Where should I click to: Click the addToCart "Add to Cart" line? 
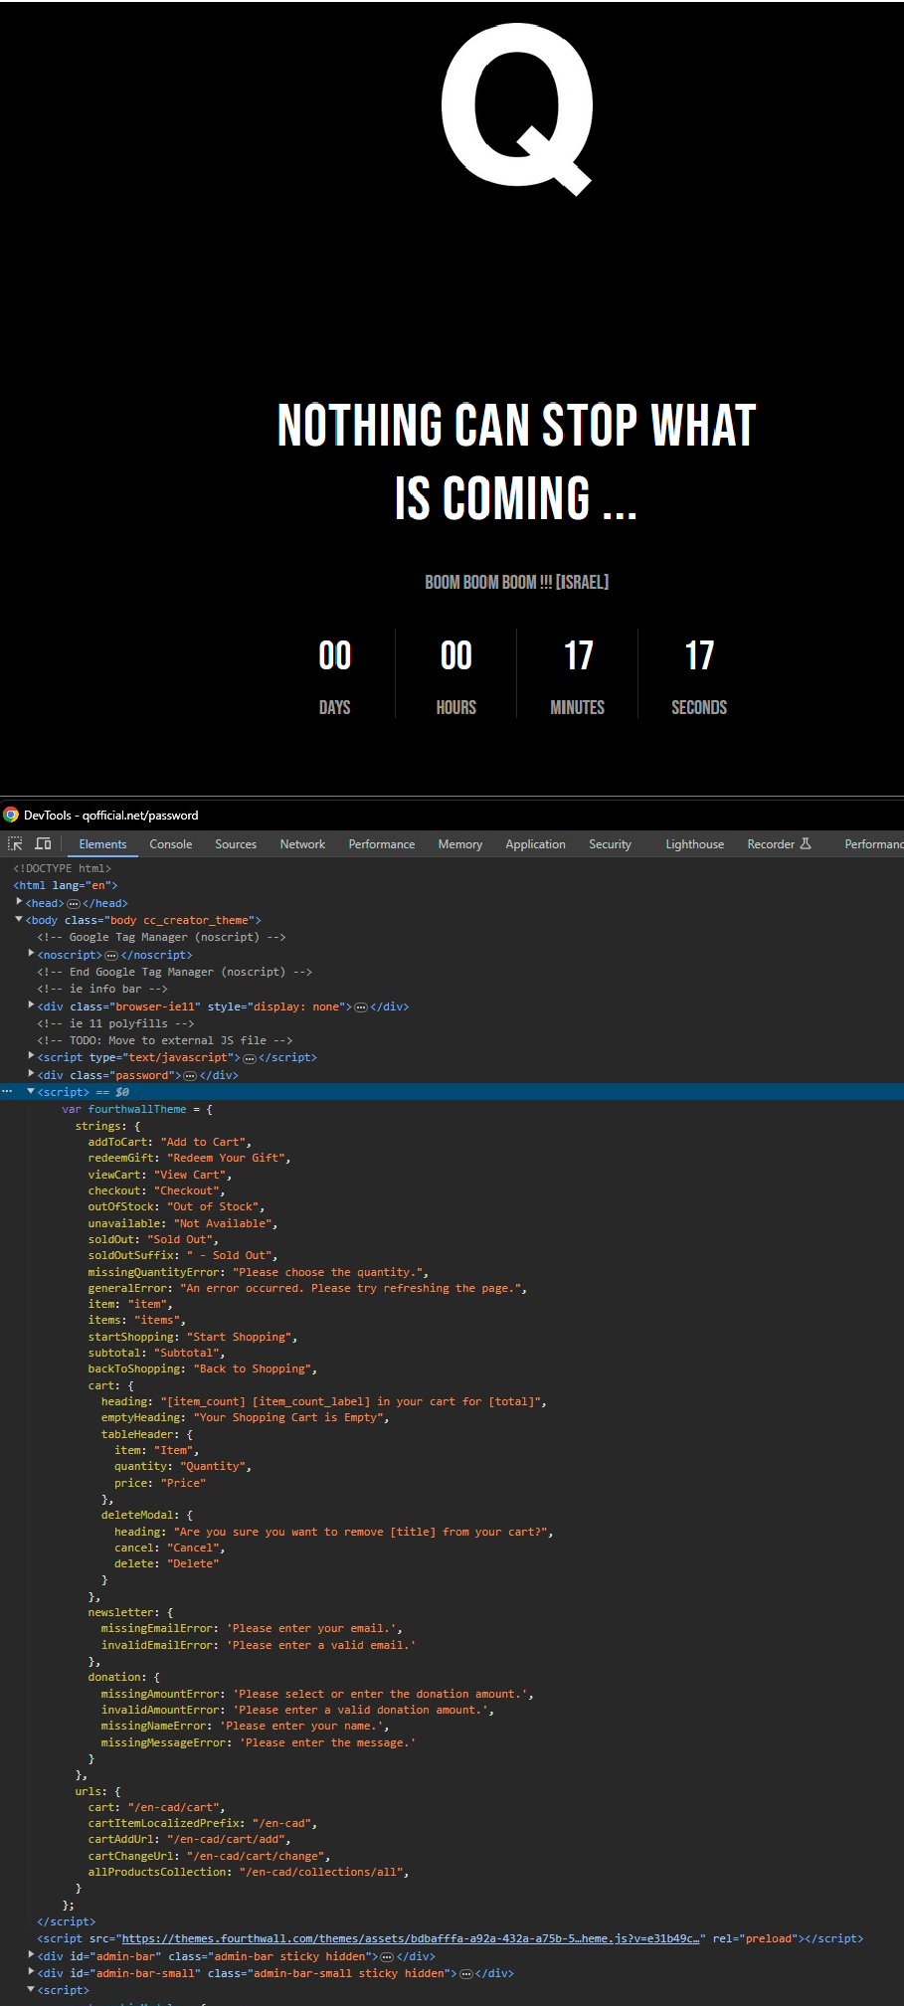[x=169, y=1142]
